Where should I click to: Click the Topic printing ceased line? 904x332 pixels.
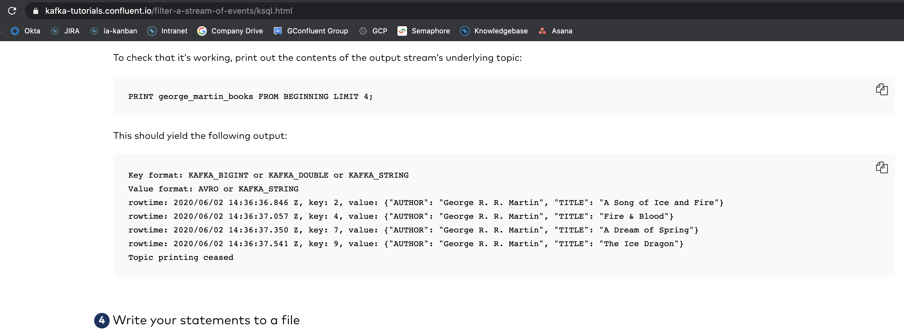coord(180,257)
